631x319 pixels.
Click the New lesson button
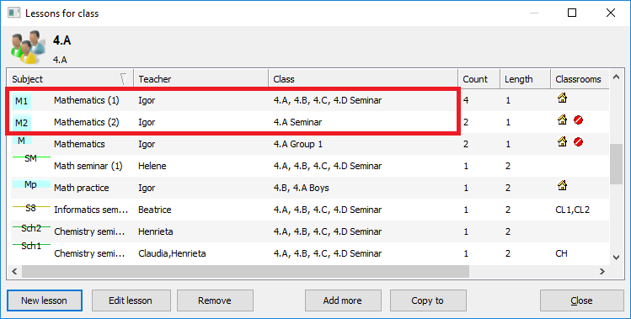pos(45,300)
